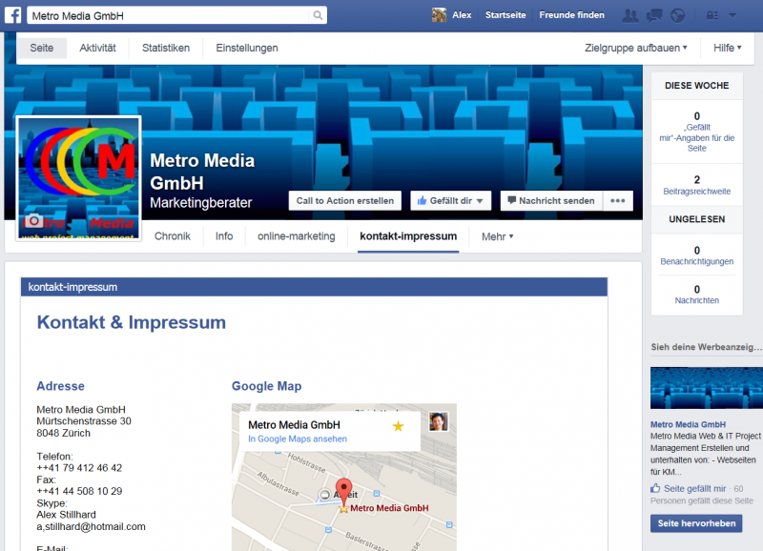The width and height of the screenshot is (763, 551).
Task: Click Seite hervorheben button
Action: (x=696, y=523)
